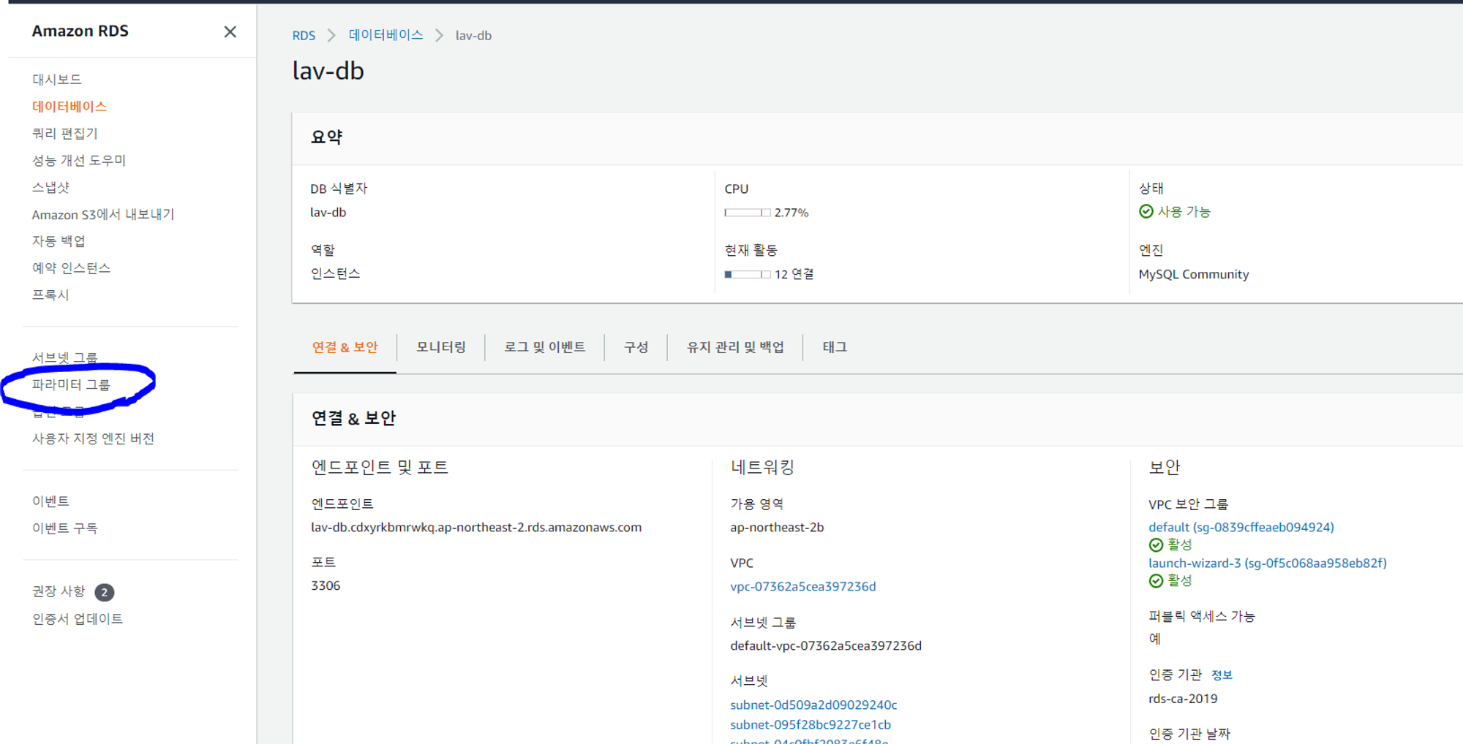Open 권장 사항 in the sidebar
1463x744 pixels.
tap(59, 591)
